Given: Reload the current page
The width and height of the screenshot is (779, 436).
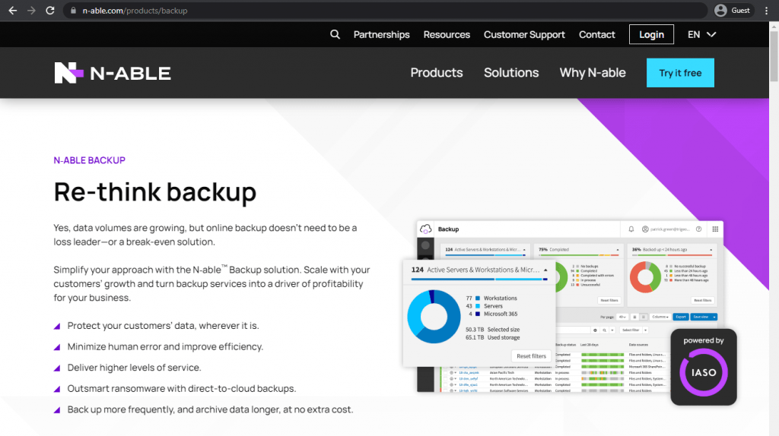Looking at the screenshot, I should 50,11.
